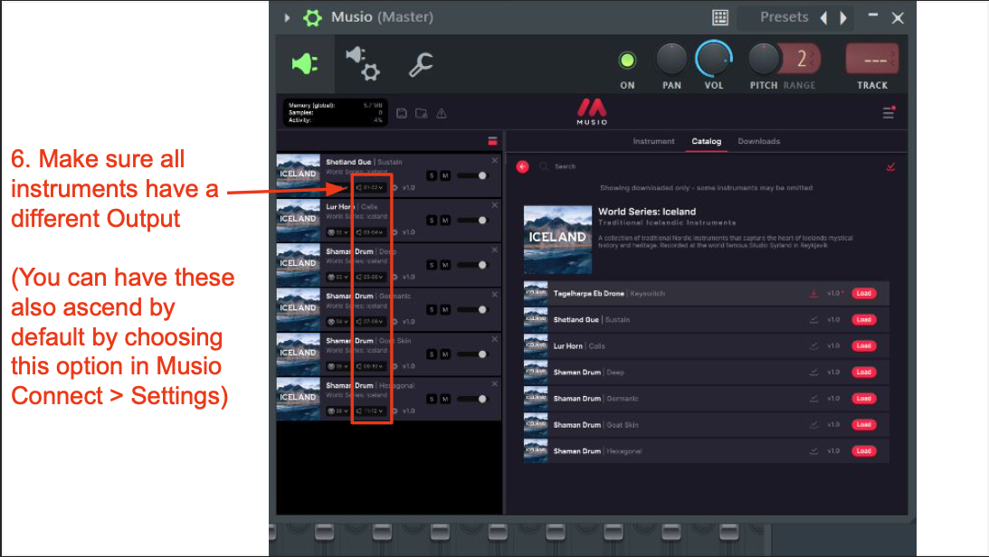Click the magnifier icon beside Search
This screenshot has height=557, width=989.
(x=543, y=166)
